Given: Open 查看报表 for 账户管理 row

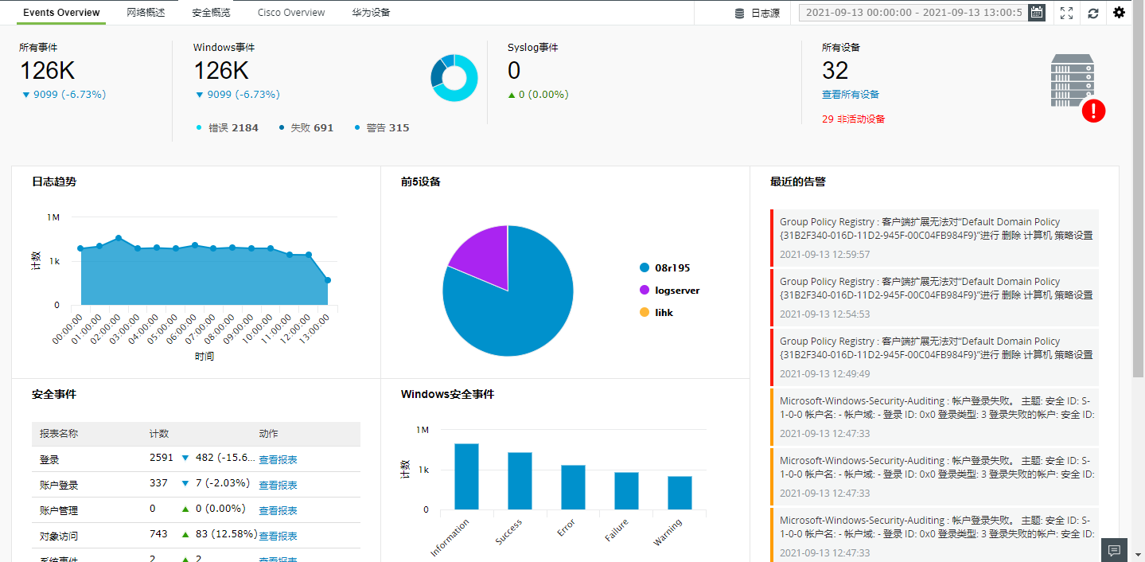Looking at the screenshot, I should coord(278,510).
